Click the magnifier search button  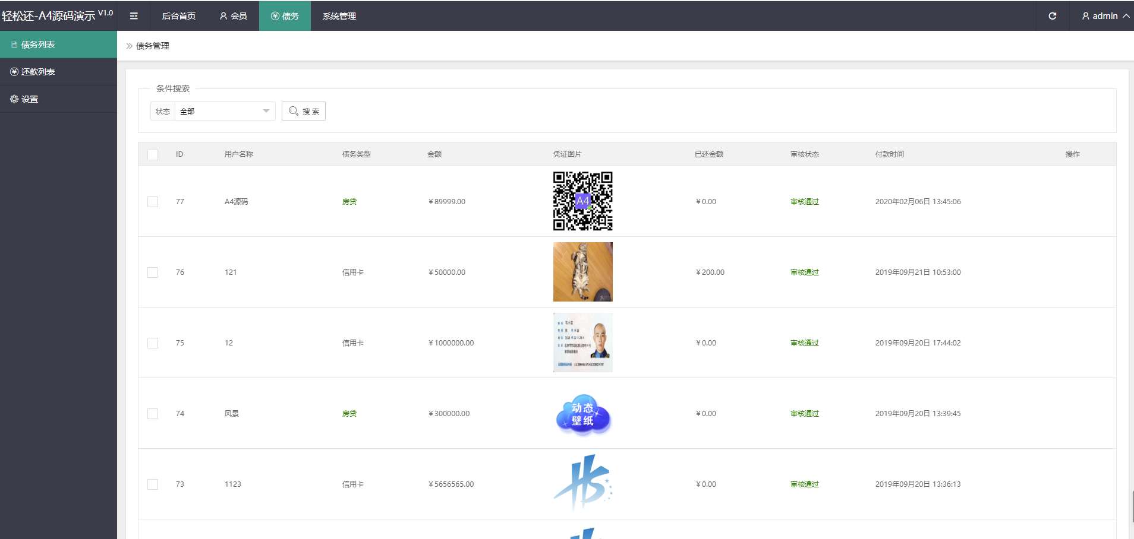[304, 111]
